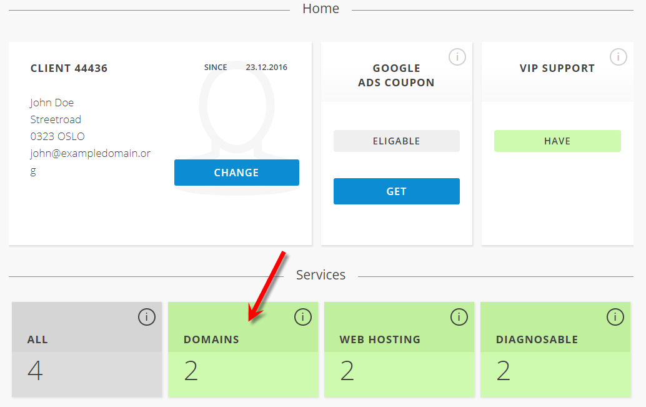
Task: Click the GOOGLE ADS COUPON title
Action: (396, 76)
